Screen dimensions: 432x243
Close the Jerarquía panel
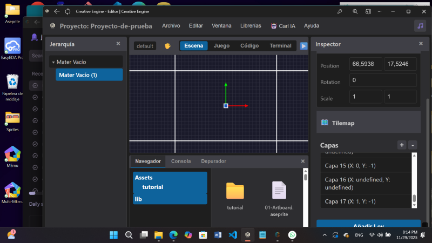point(118,44)
